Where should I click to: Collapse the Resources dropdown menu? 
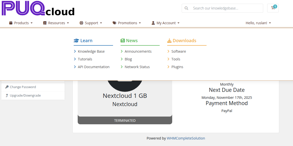click(56, 23)
